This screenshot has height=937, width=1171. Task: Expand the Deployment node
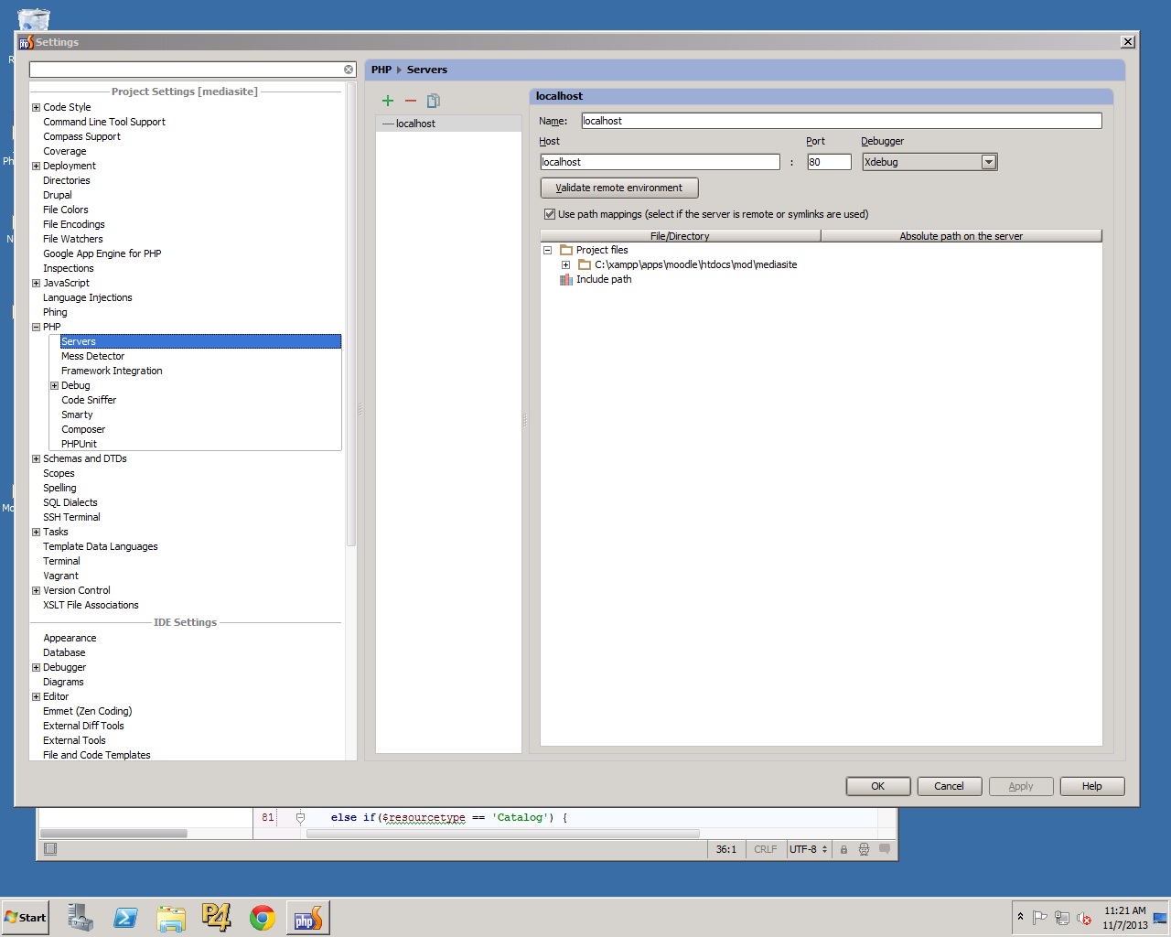tap(36, 166)
